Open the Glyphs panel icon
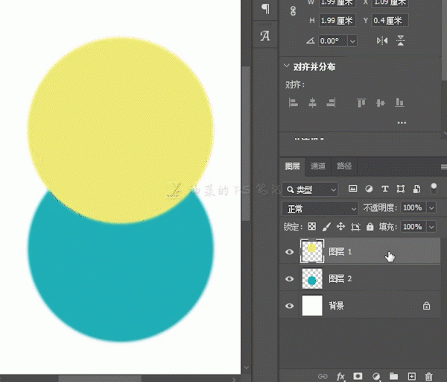 265,36
